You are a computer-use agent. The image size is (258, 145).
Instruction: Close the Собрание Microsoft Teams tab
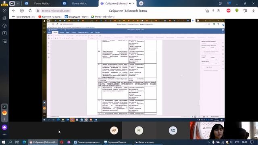[133, 3]
